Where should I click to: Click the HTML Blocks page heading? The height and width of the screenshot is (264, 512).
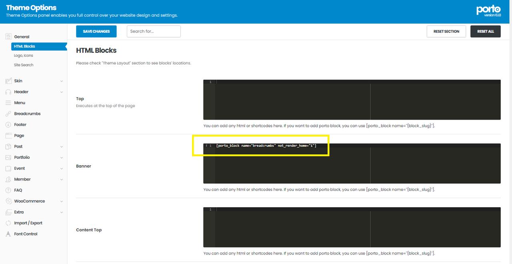tap(96, 50)
